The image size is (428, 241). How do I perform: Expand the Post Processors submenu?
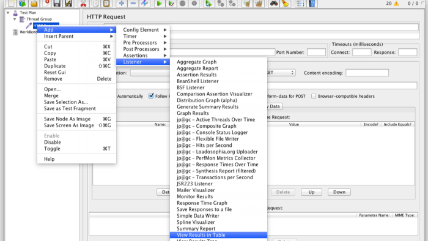[144, 49]
